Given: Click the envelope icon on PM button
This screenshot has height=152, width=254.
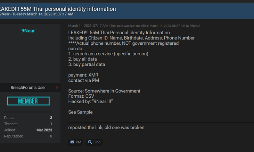Looking at the screenshot, I should tap(72, 142).
